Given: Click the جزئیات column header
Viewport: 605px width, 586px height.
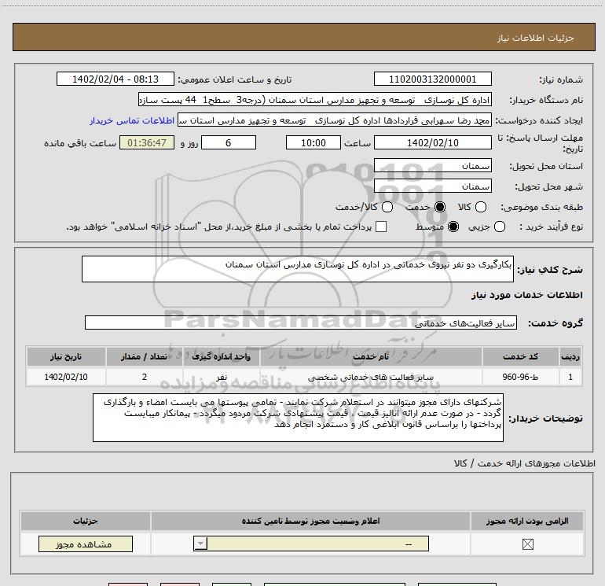Looking at the screenshot, I should coord(86,521).
